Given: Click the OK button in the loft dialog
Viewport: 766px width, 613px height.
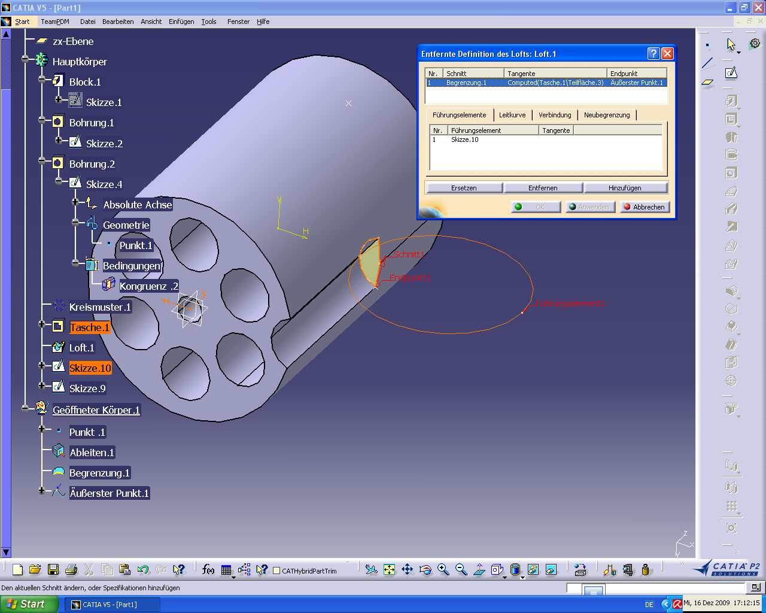Looking at the screenshot, I should (536, 207).
